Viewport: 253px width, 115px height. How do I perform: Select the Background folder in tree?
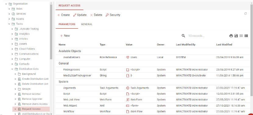[x=29, y=74]
